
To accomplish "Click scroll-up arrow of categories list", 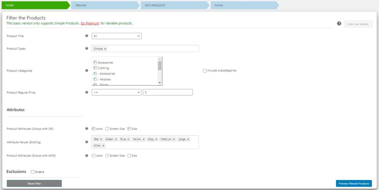I will (x=160, y=59).
